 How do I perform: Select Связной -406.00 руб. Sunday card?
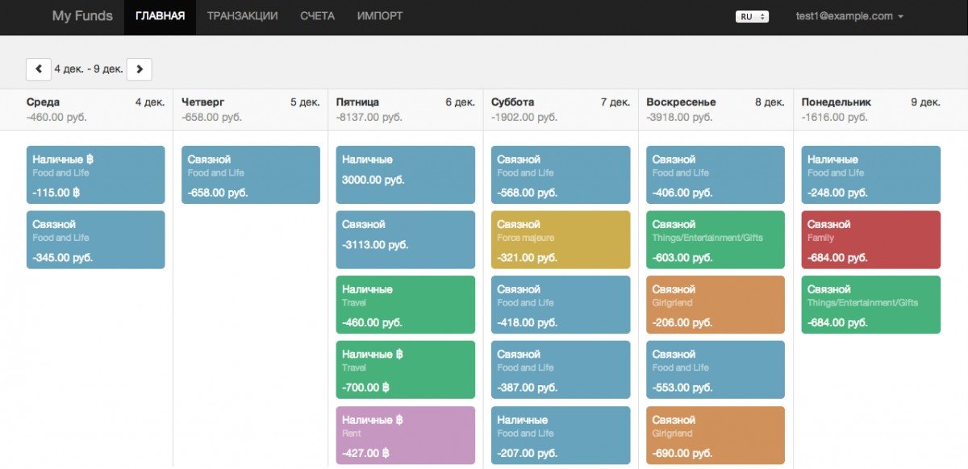[716, 175]
